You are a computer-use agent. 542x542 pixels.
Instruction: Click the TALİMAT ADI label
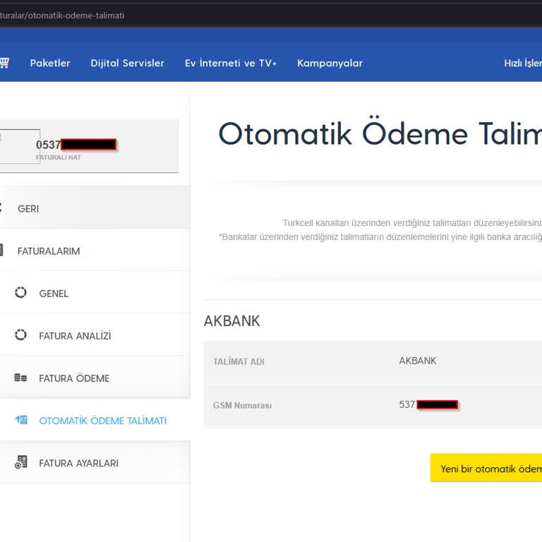pos(239,361)
